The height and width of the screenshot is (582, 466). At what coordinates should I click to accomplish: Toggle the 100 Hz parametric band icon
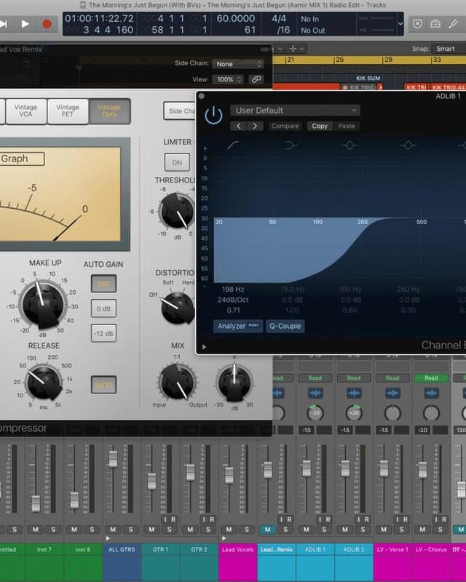click(349, 145)
